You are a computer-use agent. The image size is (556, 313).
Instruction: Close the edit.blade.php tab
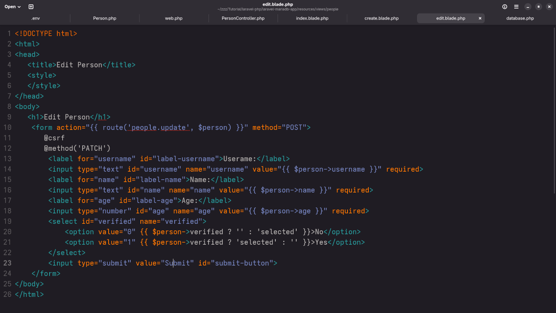480,18
